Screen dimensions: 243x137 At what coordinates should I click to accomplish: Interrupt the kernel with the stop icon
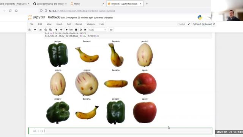point(76,30)
